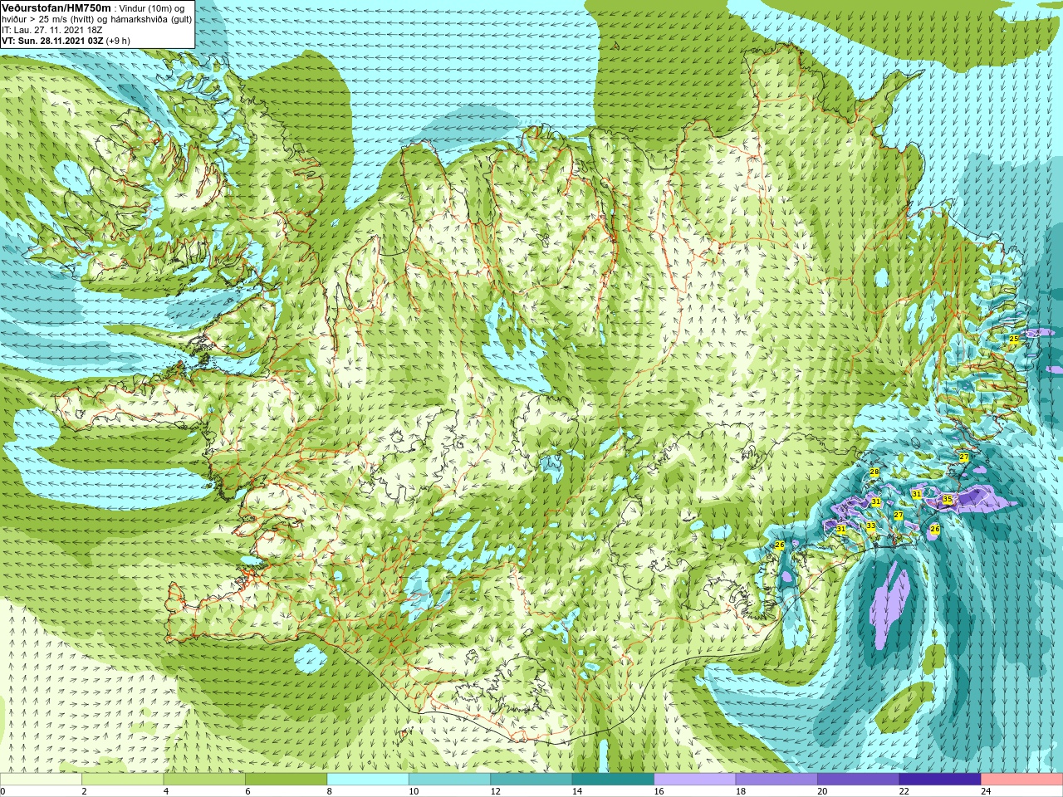This screenshot has height=797, width=1063.
Task: Click the legend scale value 2
Action: point(84,791)
